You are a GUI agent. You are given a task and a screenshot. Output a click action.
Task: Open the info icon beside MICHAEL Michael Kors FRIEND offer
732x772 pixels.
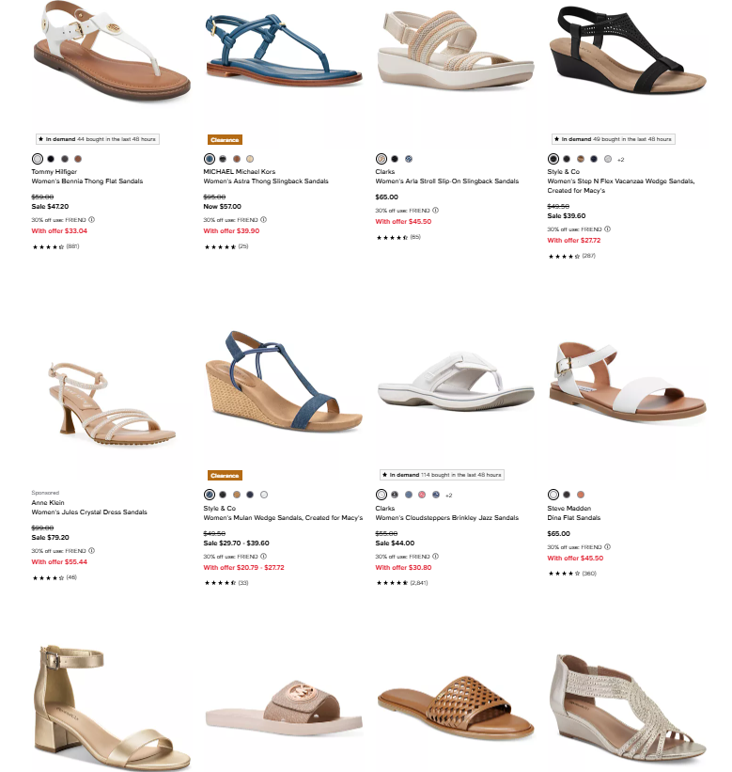(264, 220)
